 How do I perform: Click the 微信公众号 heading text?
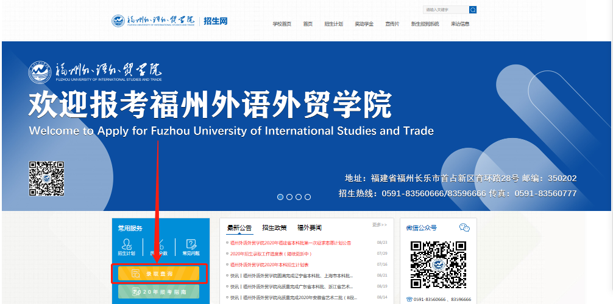point(422,228)
